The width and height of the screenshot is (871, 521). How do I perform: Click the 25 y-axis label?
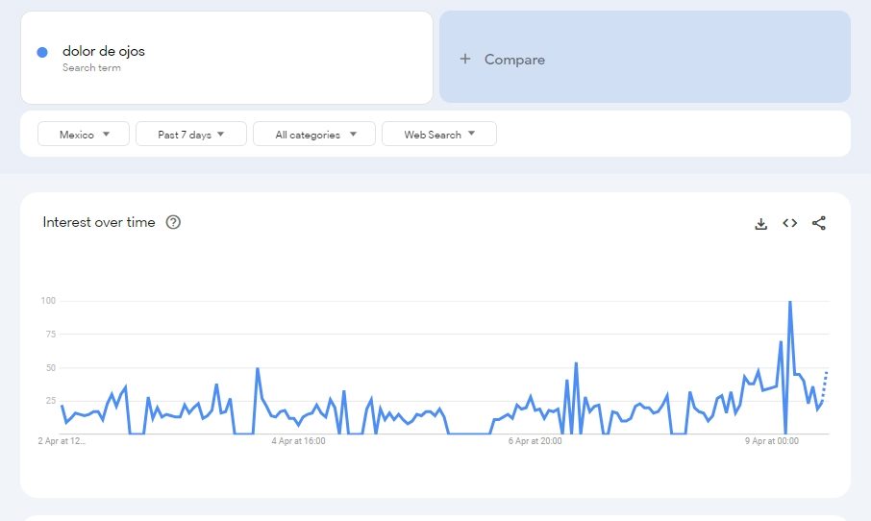(x=51, y=401)
